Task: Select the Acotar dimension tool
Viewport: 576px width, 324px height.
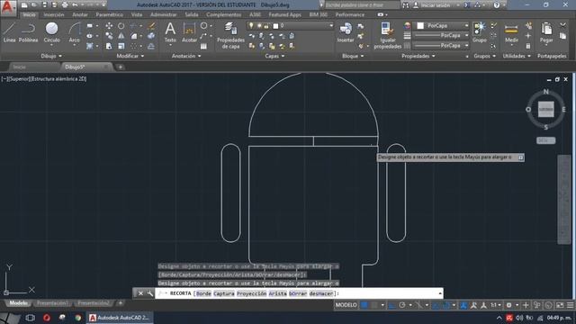Action: point(189,32)
